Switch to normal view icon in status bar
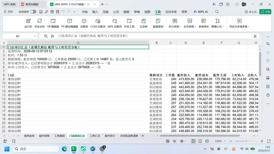 [x=193, y=141]
